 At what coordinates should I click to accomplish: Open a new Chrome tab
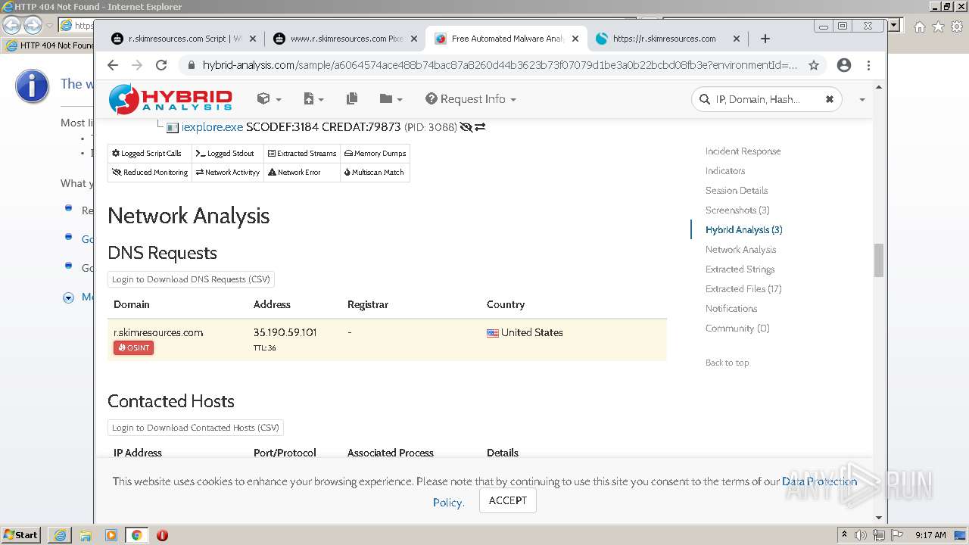(765, 39)
